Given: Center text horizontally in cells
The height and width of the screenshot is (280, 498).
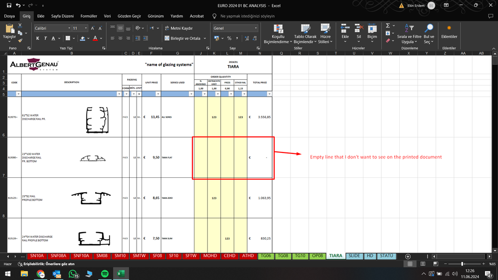Looking at the screenshot, I should (120, 38).
